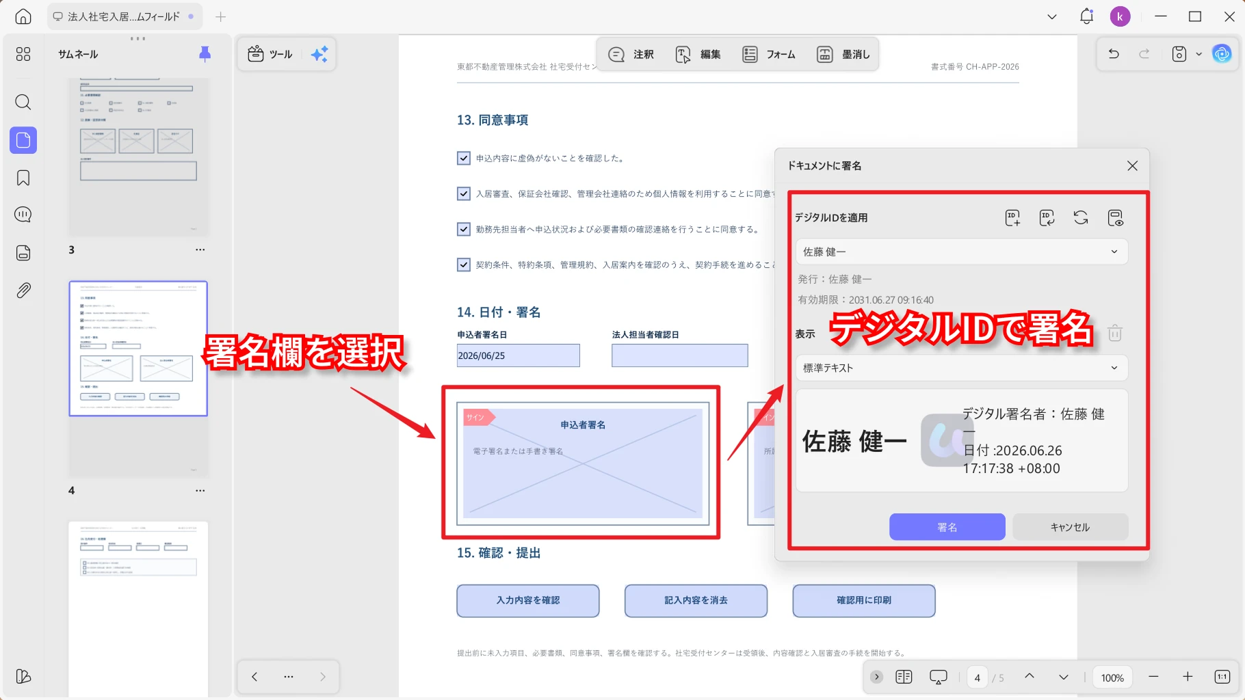Switch to the 墨消し redaction mode
Image resolution: width=1245 pixels, height=700 pixels.
[843, 54]
